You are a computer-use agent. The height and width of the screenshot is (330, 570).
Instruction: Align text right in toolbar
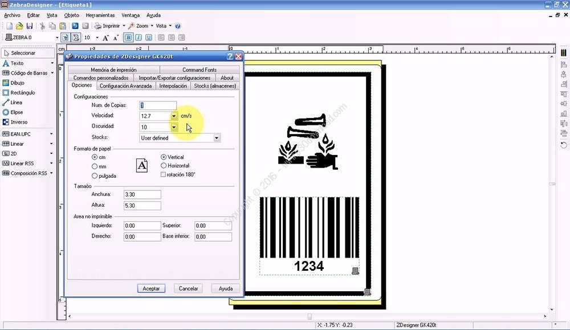click(181, 38)
